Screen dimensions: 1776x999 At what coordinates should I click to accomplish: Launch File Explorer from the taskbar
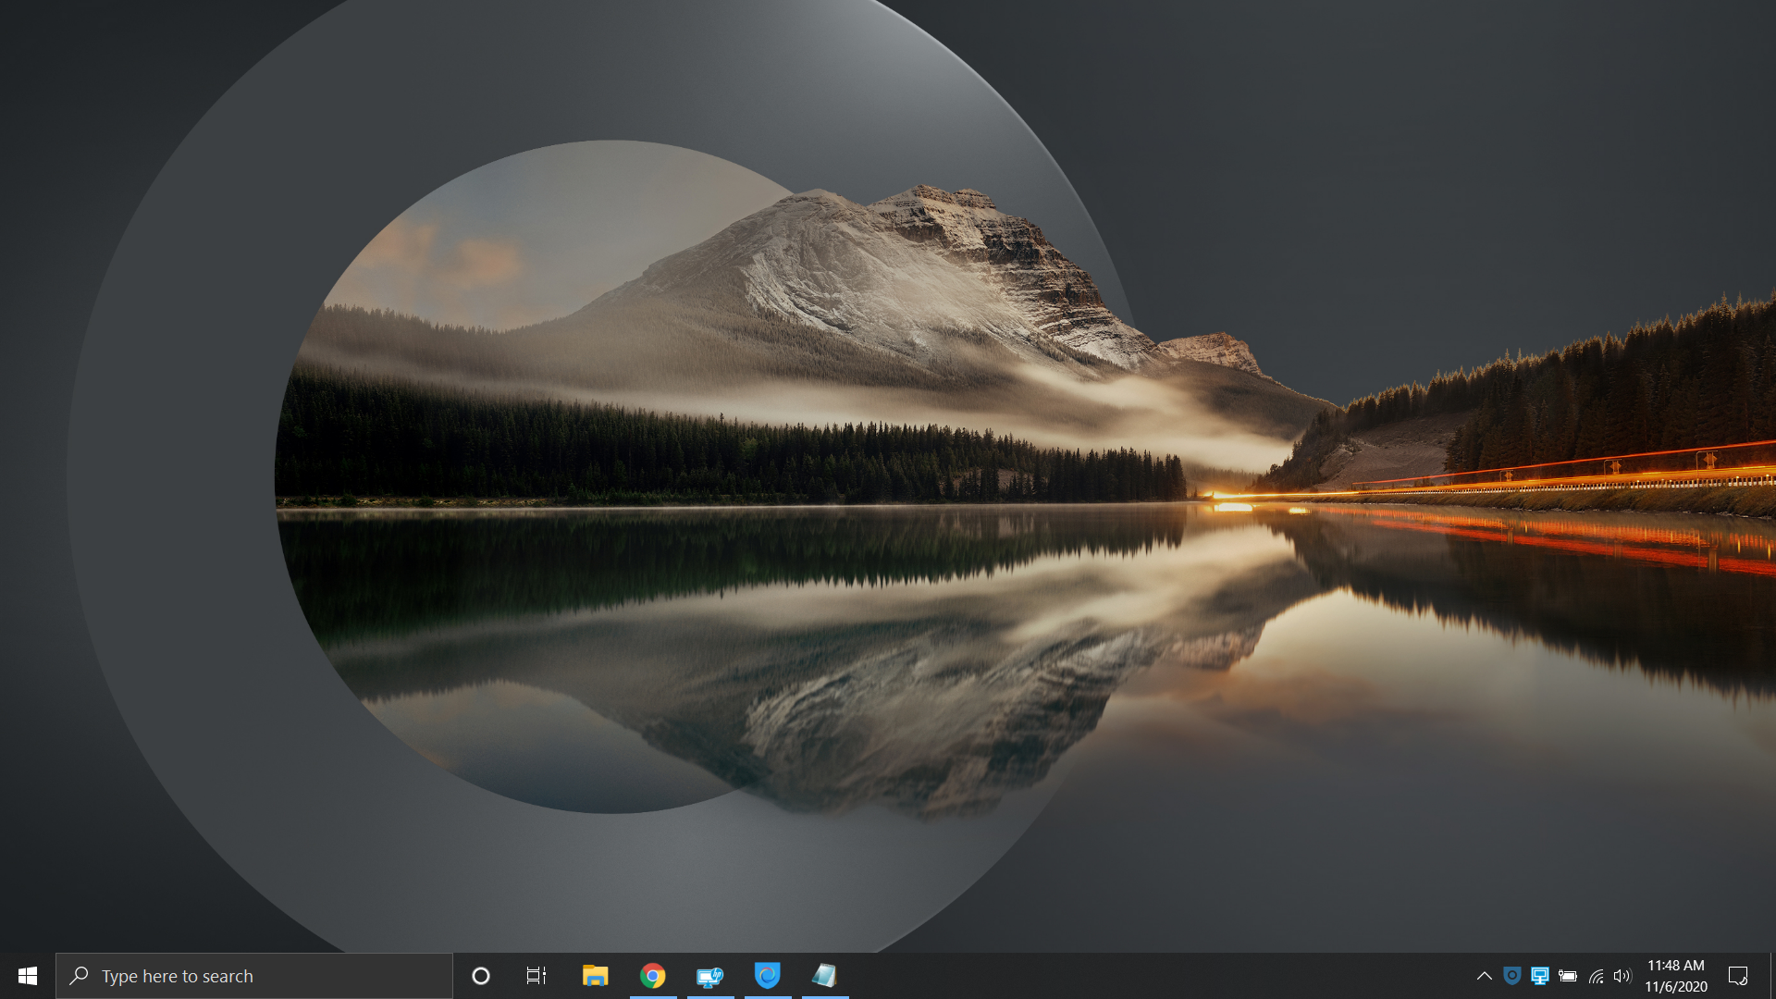[595, 976]
